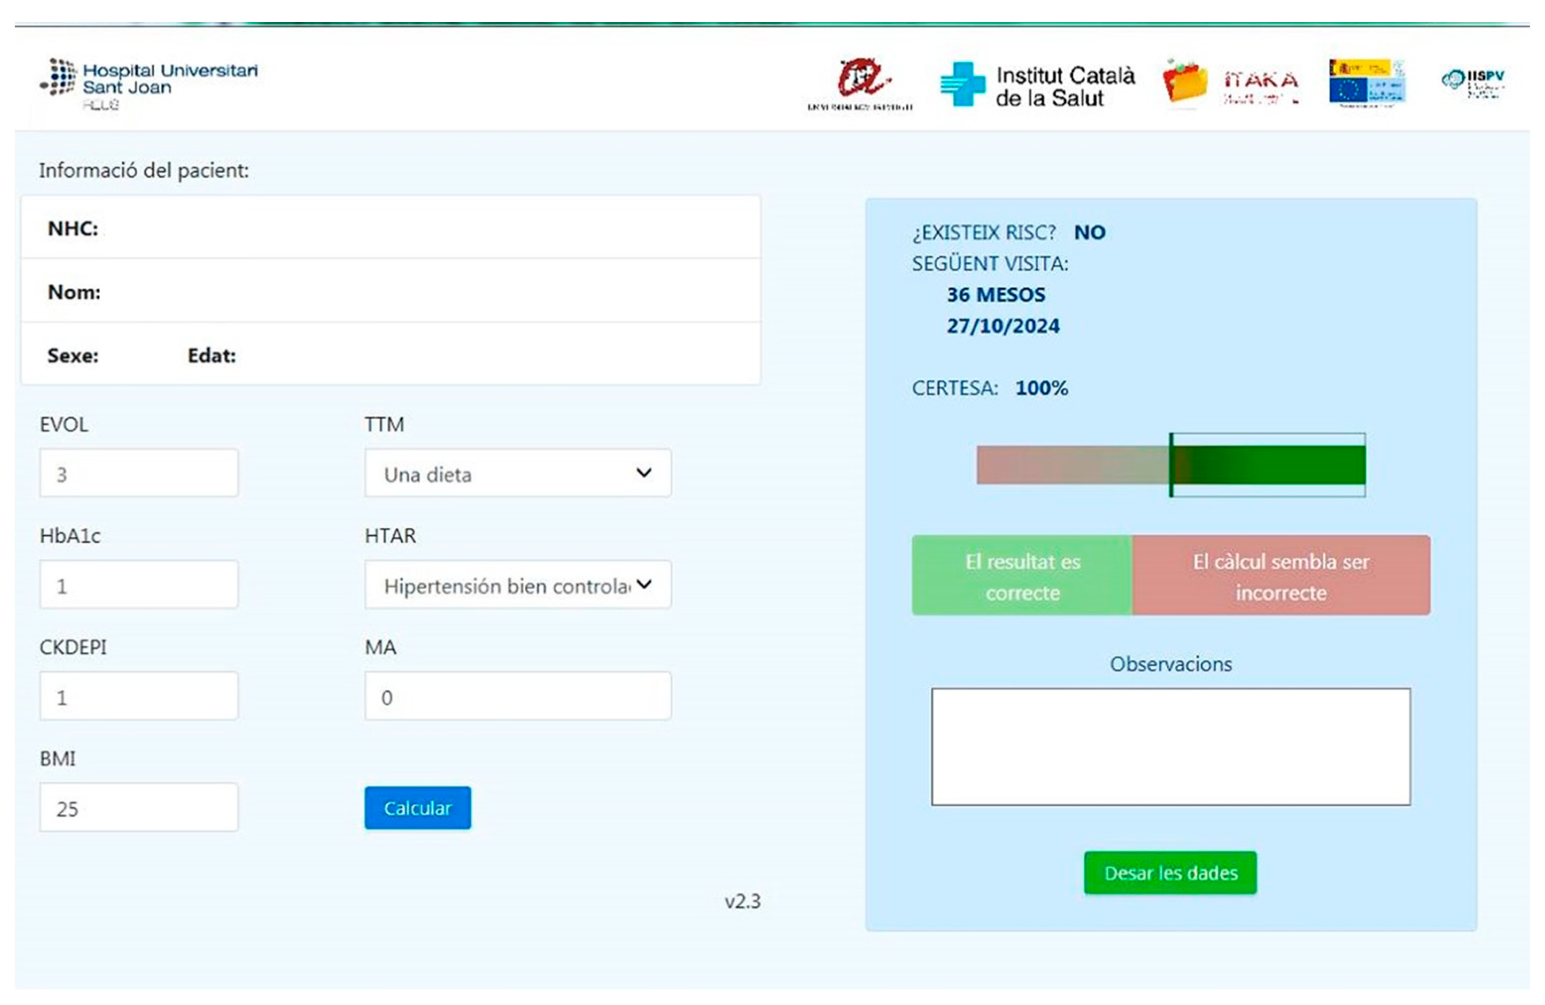The height and width of the screenshot is (1005, 1545).
Task: Select the CKDEPI value field
Action: coord(139,697)
